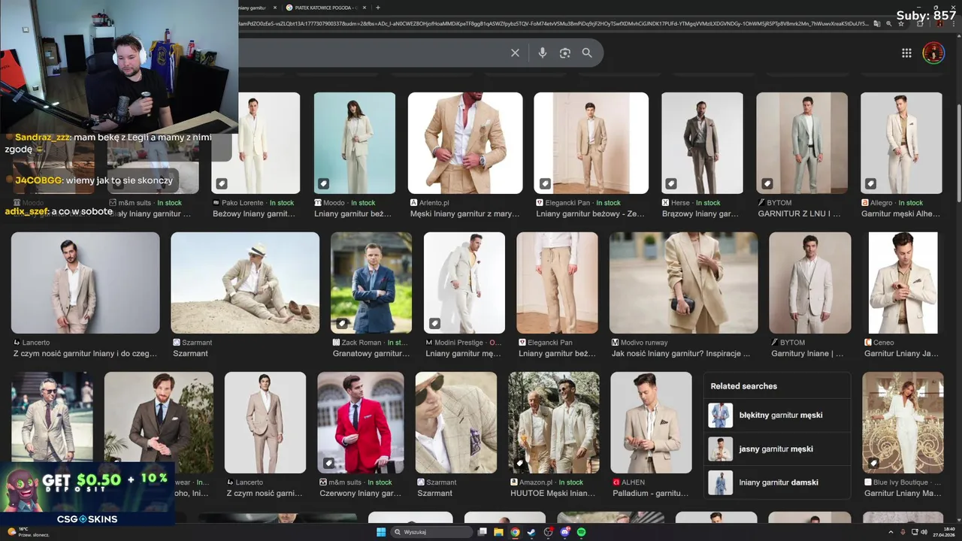Viewport: 962px width, 541px height.
Task: Open Task View on taskbar
Action: [483, 532]
